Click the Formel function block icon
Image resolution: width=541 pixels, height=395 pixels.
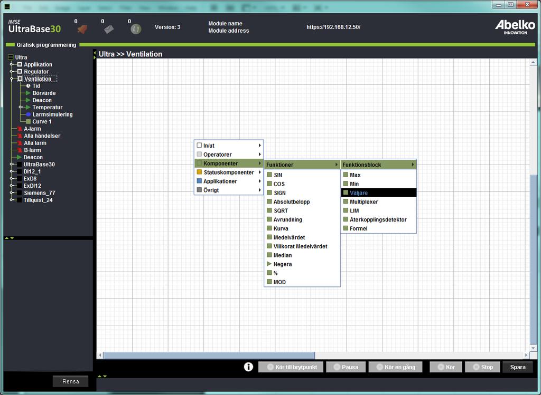click(346, 228)
